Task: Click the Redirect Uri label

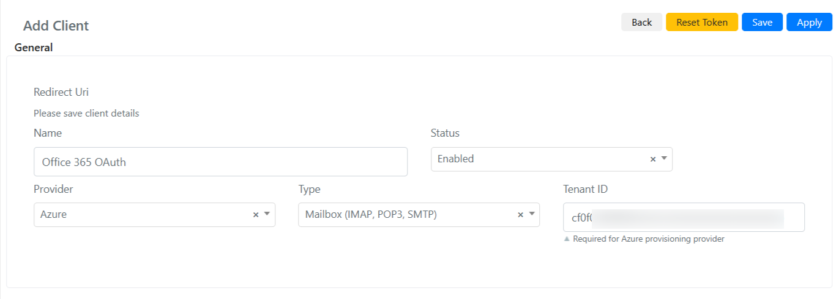Action: point(61,92)
